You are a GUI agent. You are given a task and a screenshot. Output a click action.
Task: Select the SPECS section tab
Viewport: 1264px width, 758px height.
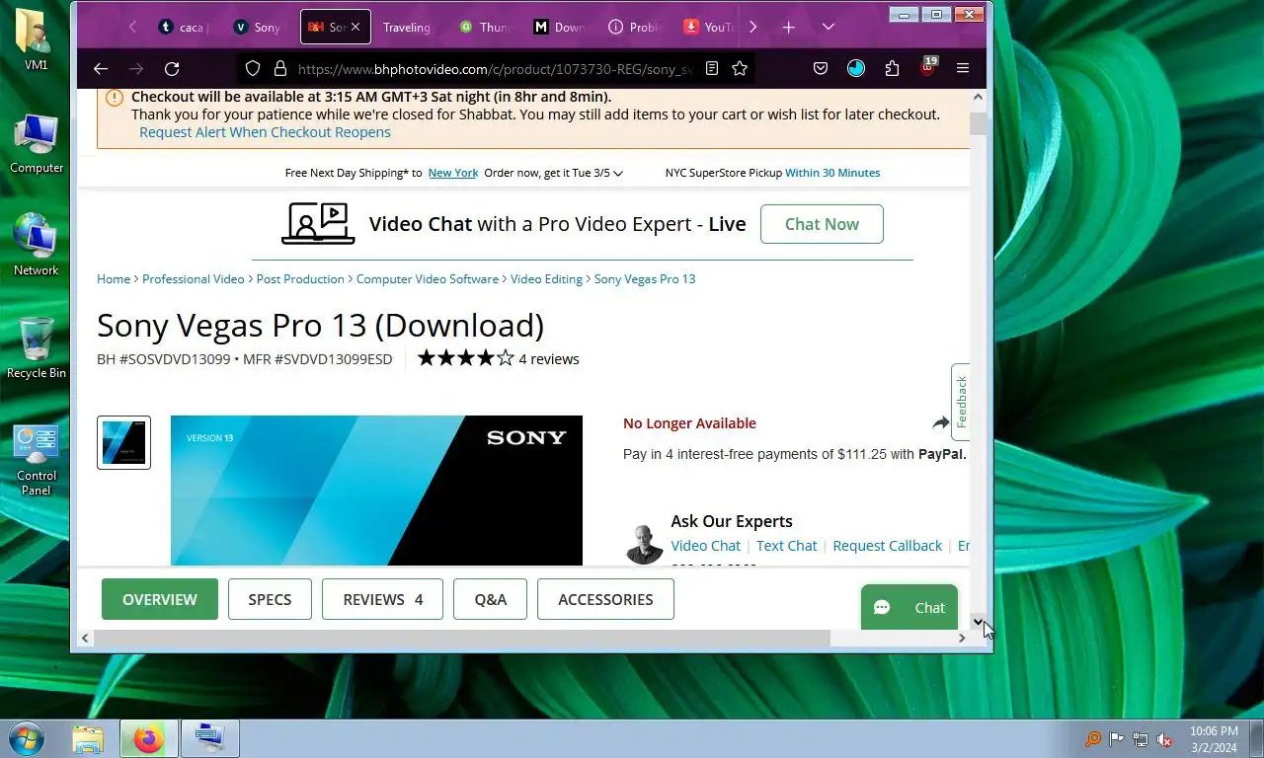tap(270, 599)
